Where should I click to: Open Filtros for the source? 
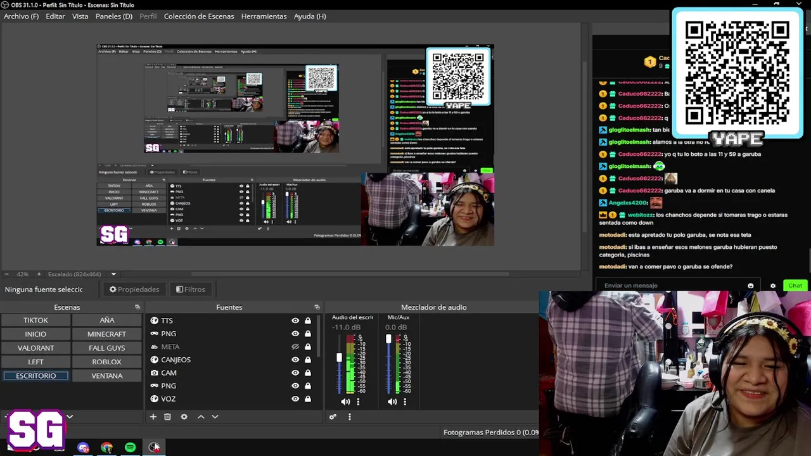(x=191, y=289)
